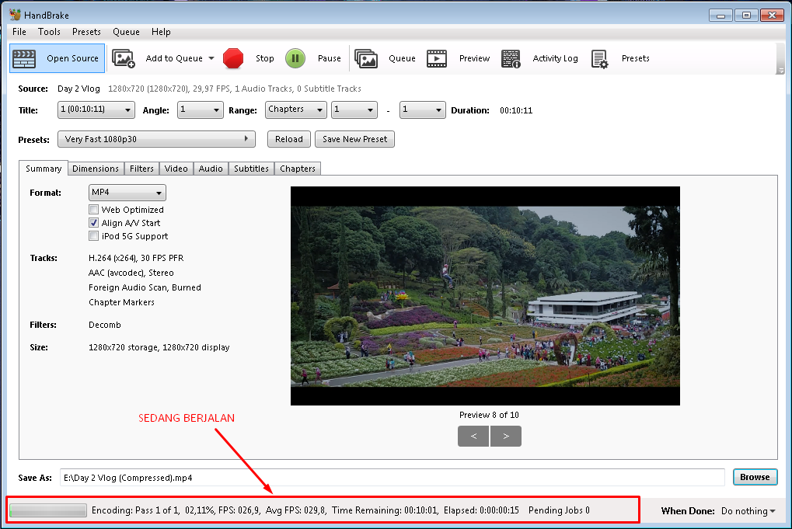This screenshot has height=529, width=792.
Task: Click the 'Foreign Audio Scan, Burned' track text
Action: [x=145, y=287]
